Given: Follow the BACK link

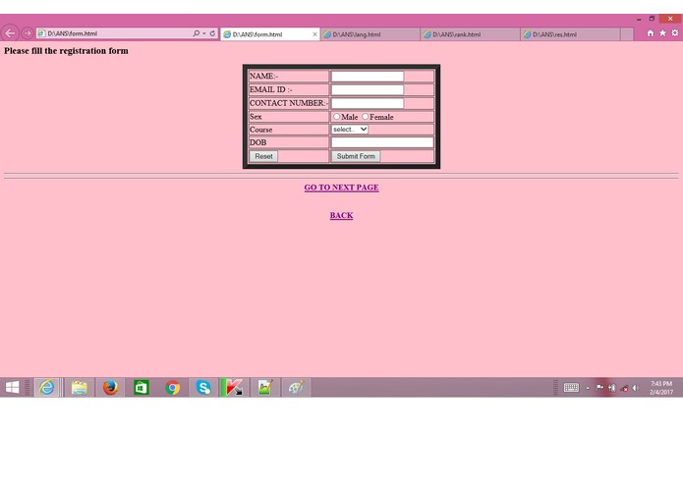Looking at the screenshot, I should click(342, 215).
